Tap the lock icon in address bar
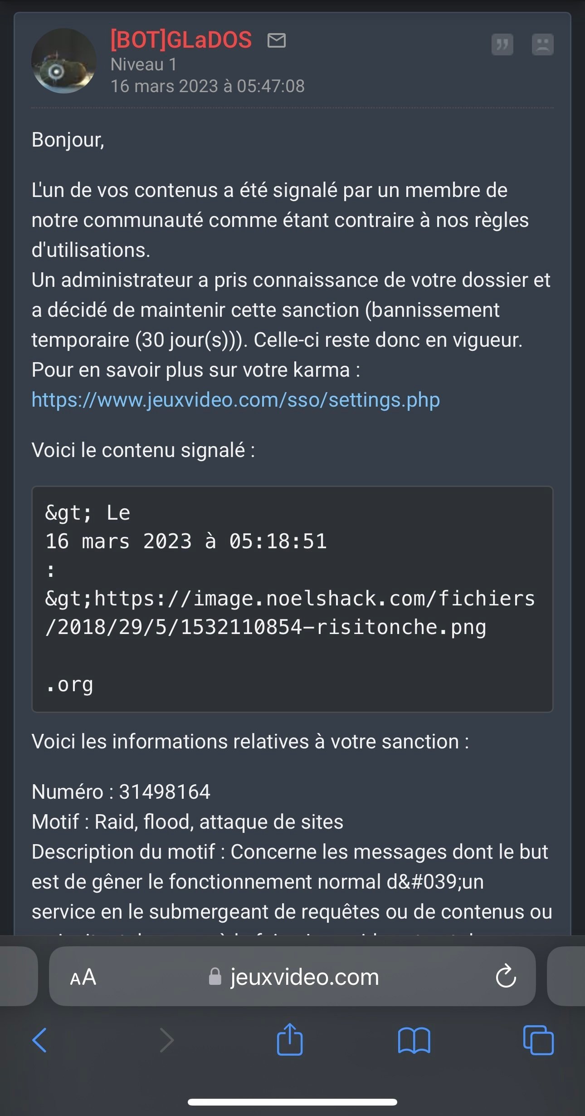 (x=215, y=977)
